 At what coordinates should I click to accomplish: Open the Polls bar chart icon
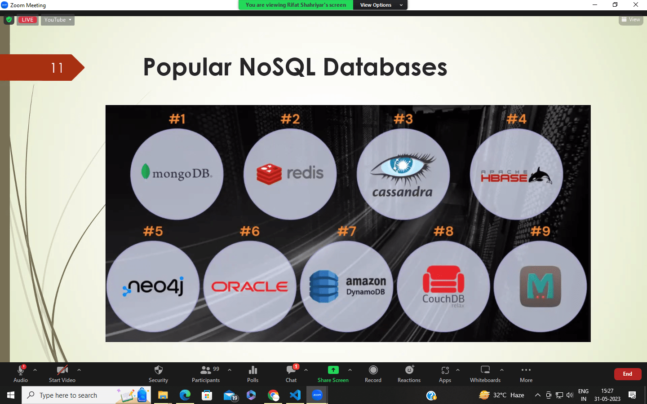pos(253,370)
